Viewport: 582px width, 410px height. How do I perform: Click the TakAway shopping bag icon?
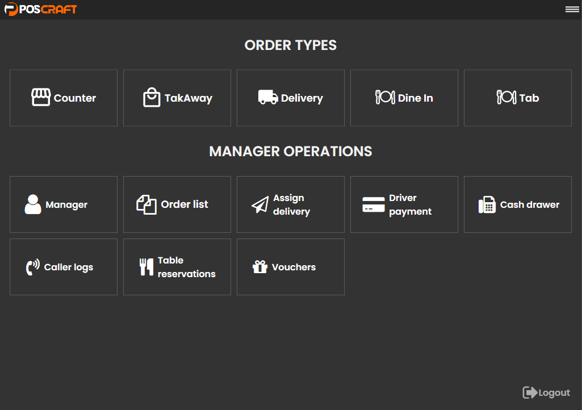(152, 98)
